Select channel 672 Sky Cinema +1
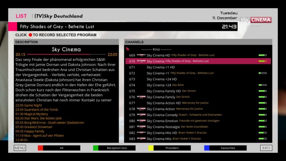 tap(198, 73)
